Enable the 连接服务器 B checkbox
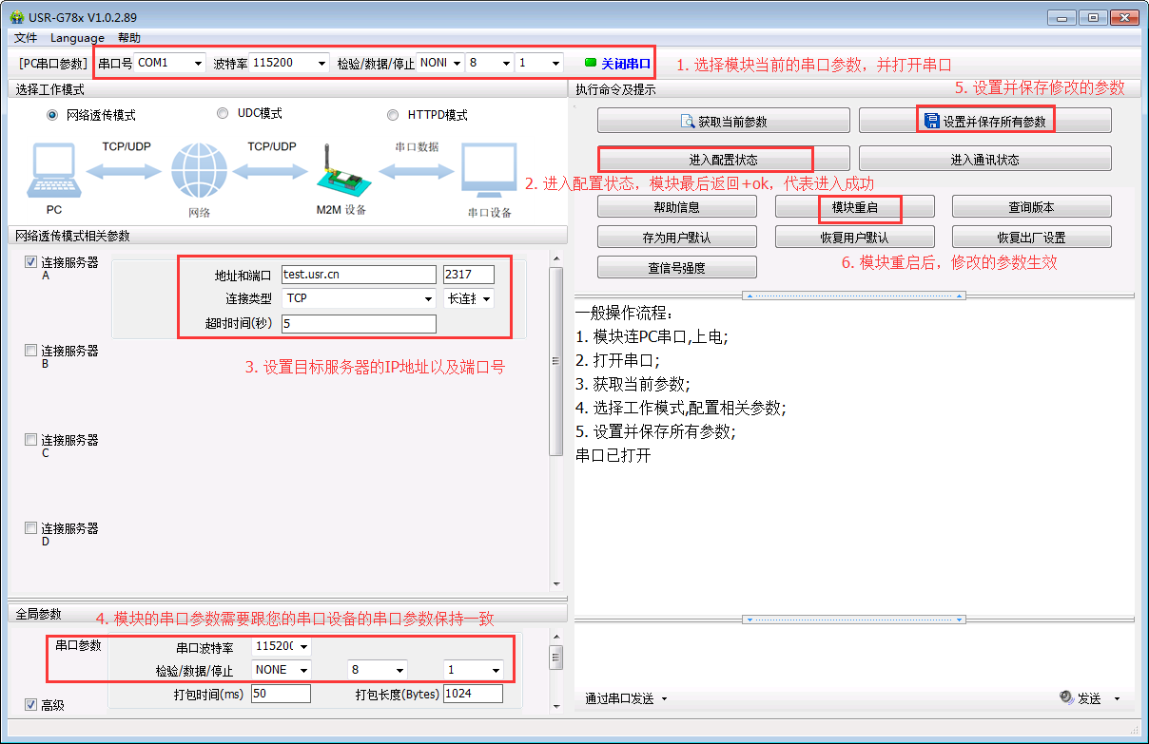Image resolution: width=1149 pixels, height=744 pixels. [31, 351]
